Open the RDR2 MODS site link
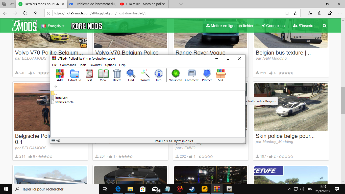 (87, 26)
